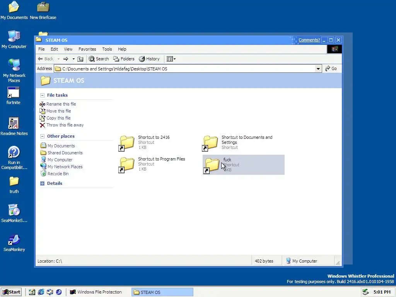Click the Start button

pos(11,292)
